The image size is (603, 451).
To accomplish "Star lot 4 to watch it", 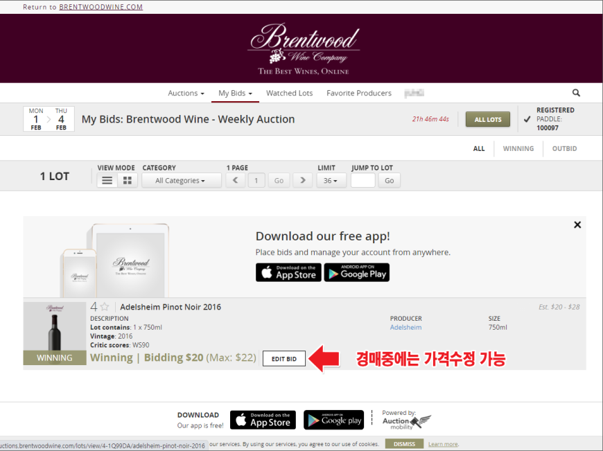I will coord(105,307).
